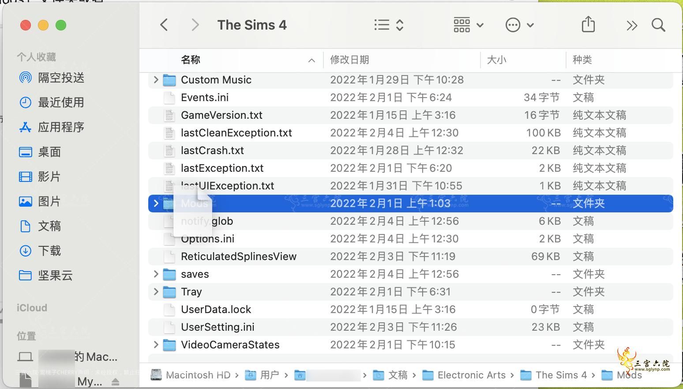Select the Events.ini file
Viewport: 683px width, 389px height.
[x=205, y=98]
